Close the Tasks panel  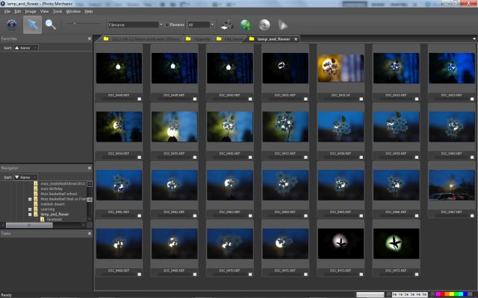coord(90,233)
